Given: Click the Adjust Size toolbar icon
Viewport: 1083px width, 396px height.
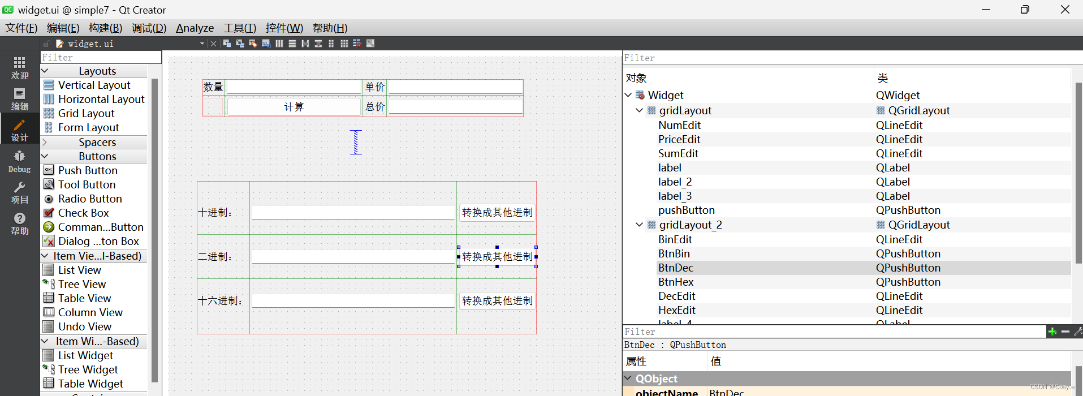Looking at the screenshot, I should tap(370, 44).
